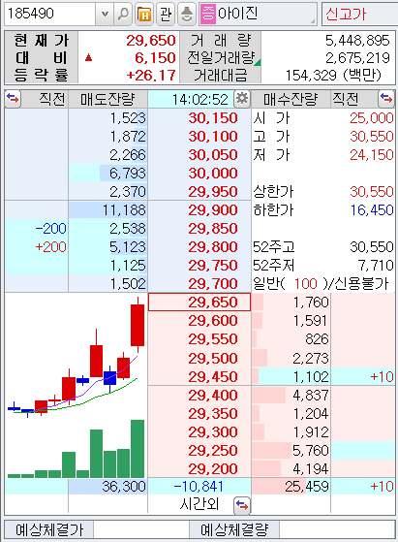Image resolution: width=398 pixels, height=542 pixels.
Task: Click the 관 watchlist button
Action: (166, 15)
